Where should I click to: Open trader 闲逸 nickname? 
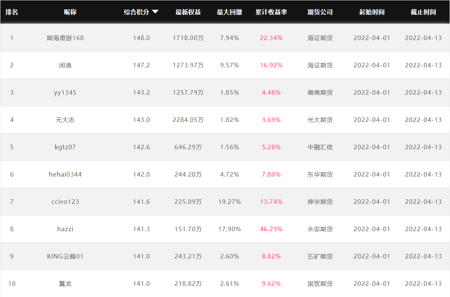point(65,65)
